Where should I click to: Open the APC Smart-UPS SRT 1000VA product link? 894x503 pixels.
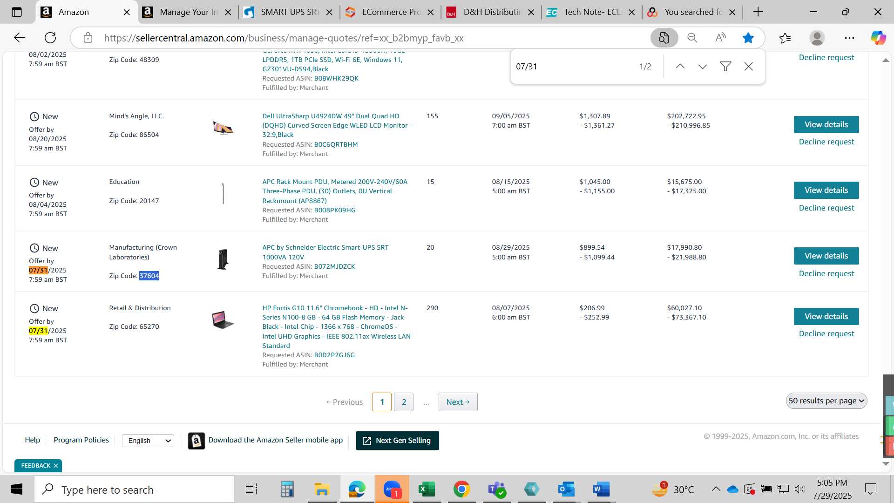[x=325, y=252]
